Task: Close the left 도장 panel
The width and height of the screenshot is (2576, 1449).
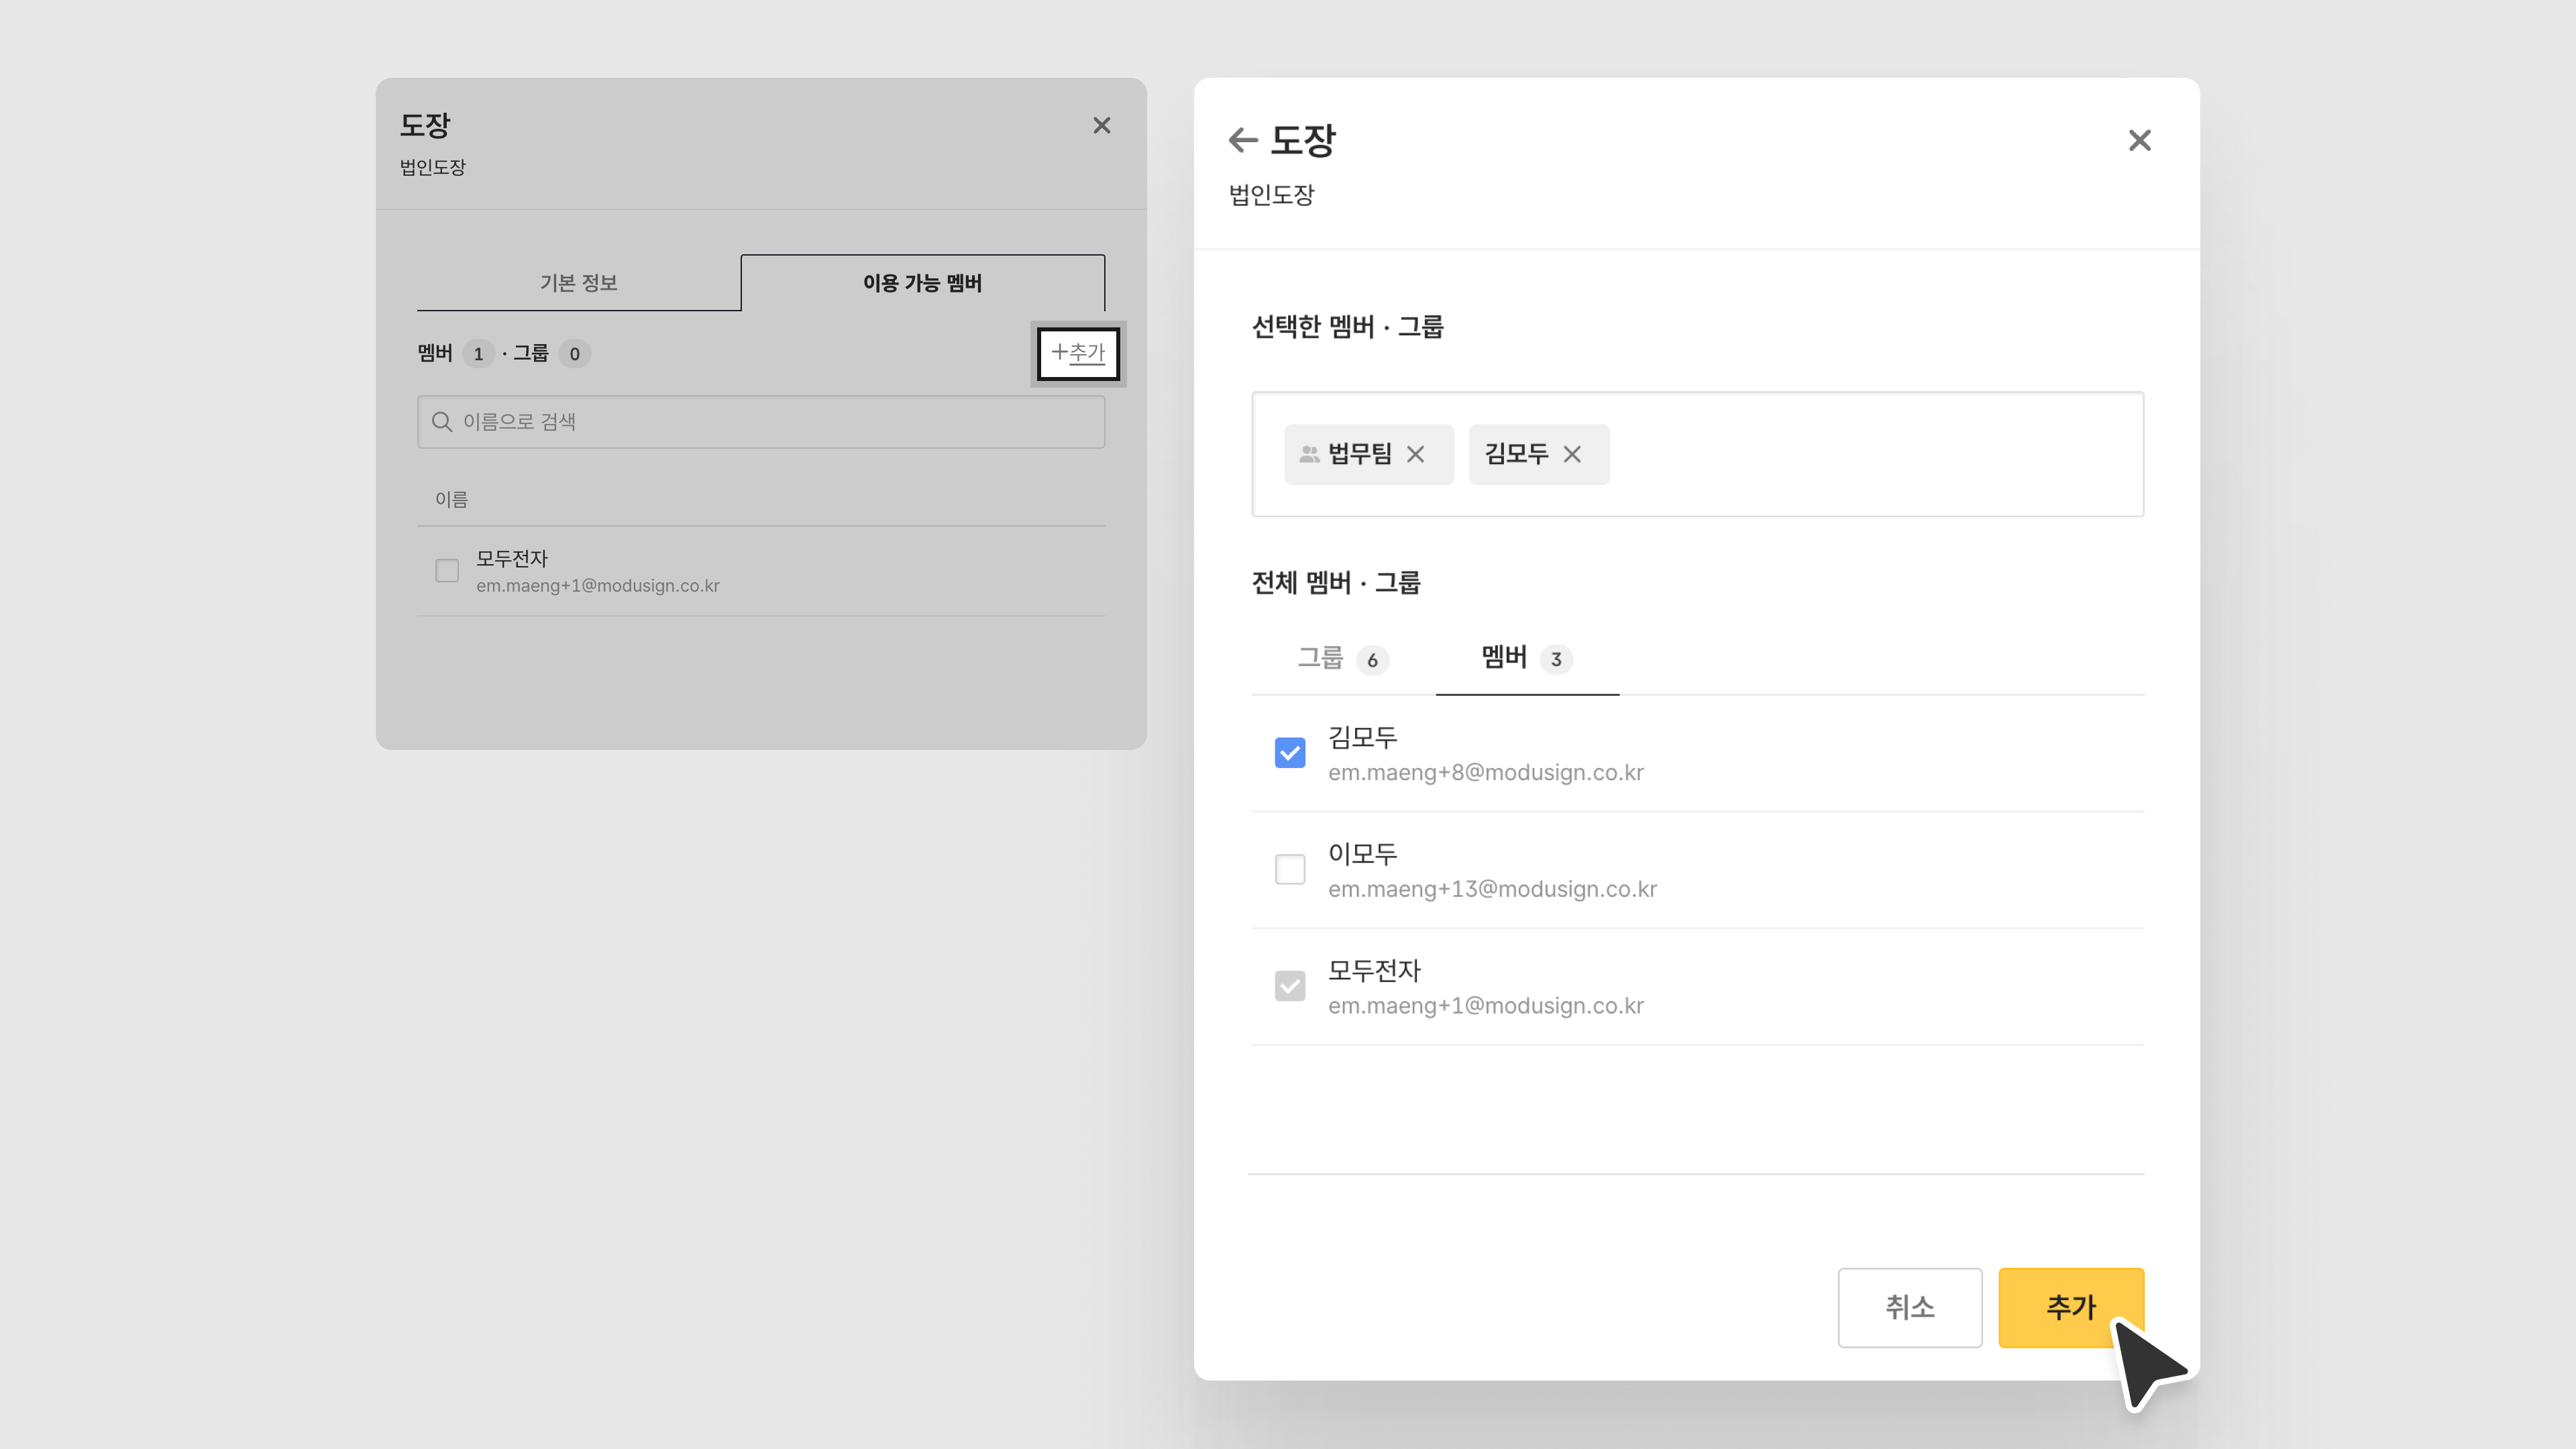Action: pos(1101,125)
